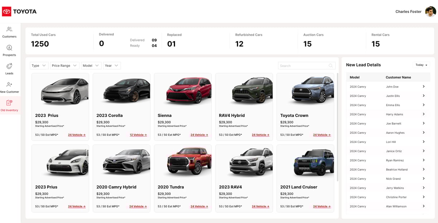This screenshot has height=223, width=438.
Task: Click Customer Name column header
Action: tap(398, 77)
